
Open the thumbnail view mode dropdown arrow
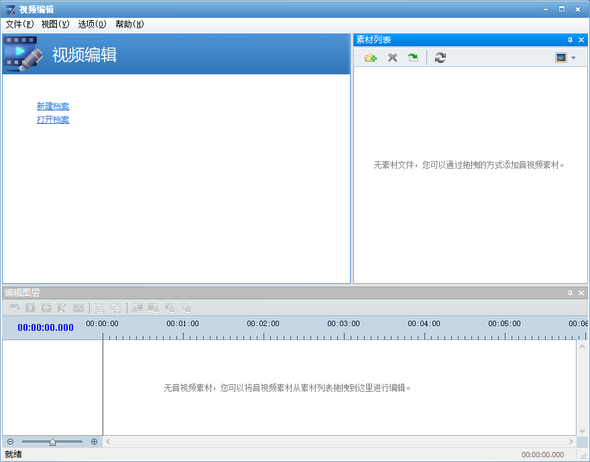[x=573, y=58]
